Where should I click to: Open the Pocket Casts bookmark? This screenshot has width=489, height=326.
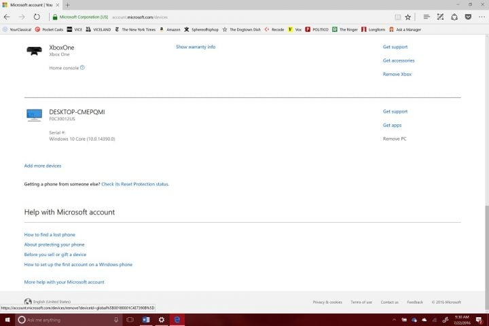[50, 30]
